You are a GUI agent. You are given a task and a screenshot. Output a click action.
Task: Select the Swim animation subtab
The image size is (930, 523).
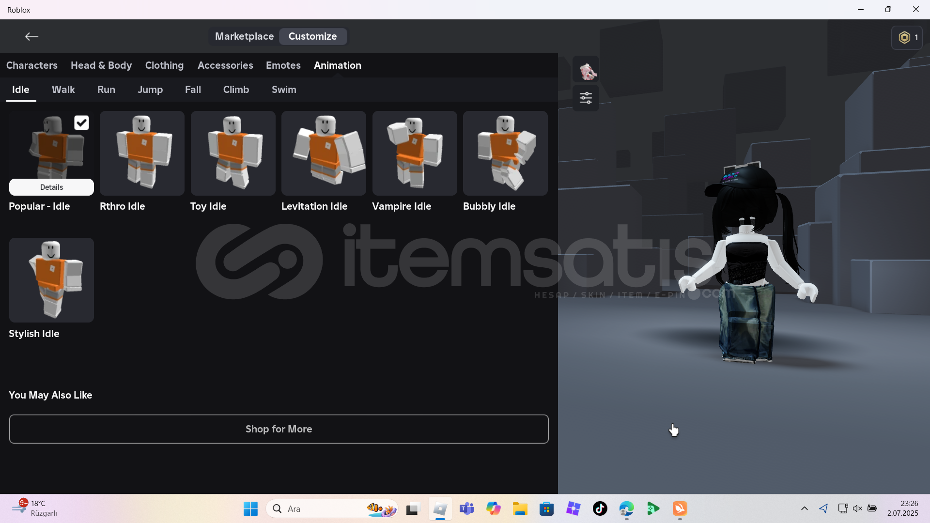coord(284,90)
